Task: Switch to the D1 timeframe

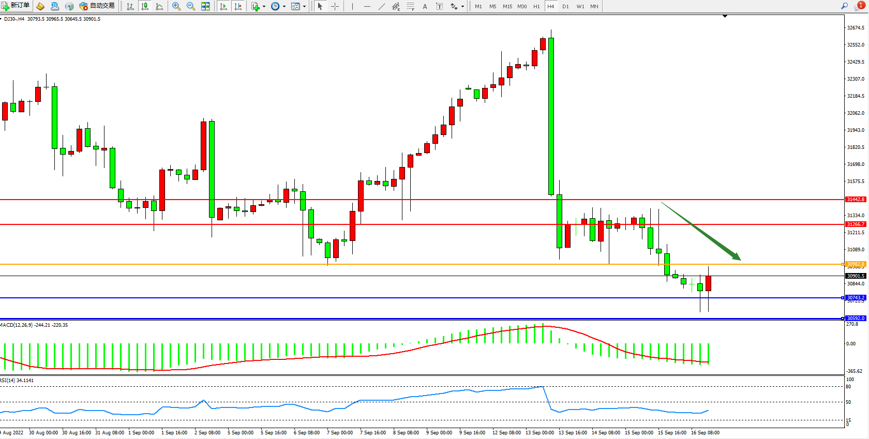Action: [565, 6]
